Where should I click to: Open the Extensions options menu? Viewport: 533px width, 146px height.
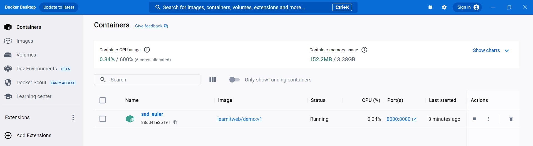[73, 117]
